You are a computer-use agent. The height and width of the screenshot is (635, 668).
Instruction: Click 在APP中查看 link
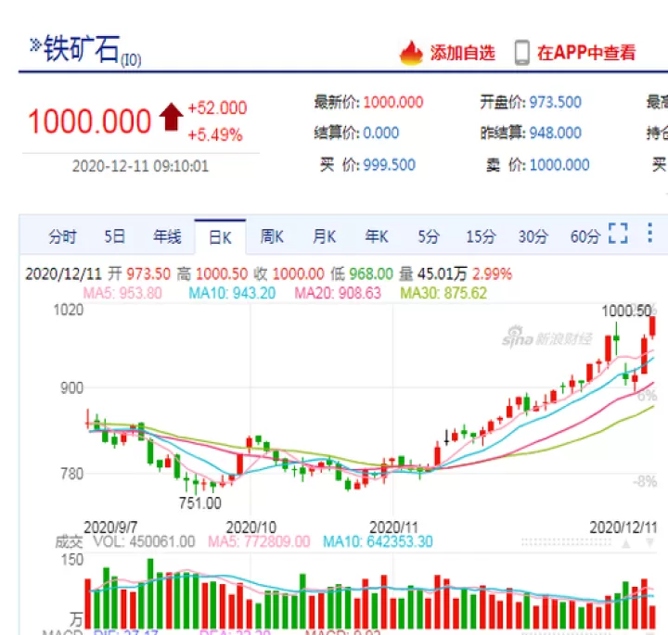coord(586,53)
